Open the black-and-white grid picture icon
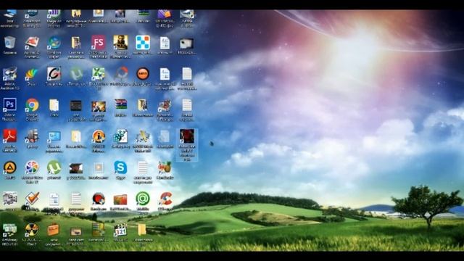 pyautogui.click(x=9, y=199)
